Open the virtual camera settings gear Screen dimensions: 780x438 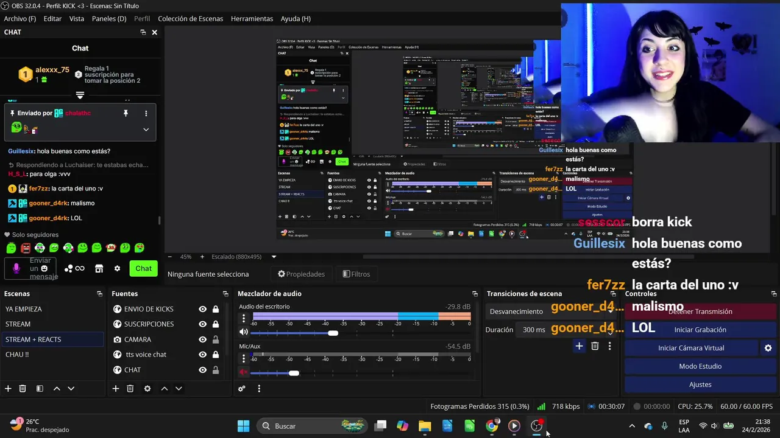tap(768, 348)
